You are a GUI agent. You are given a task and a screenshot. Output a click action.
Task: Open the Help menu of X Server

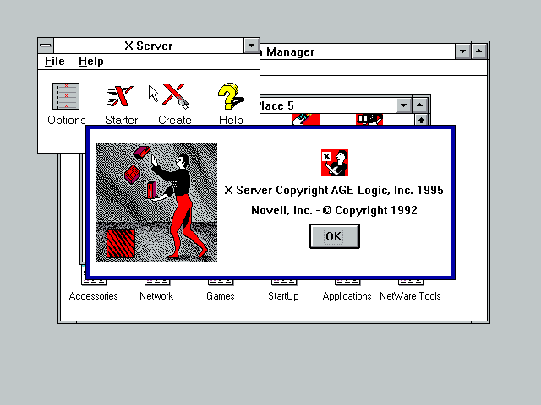click(x=90, y=62)
